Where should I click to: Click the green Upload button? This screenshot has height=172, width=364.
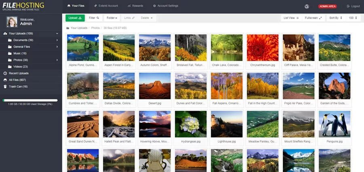(75, 18)
